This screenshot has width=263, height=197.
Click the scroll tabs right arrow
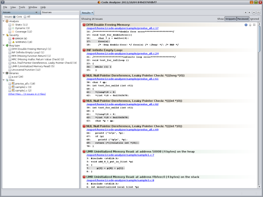click(x=249, y=13)
